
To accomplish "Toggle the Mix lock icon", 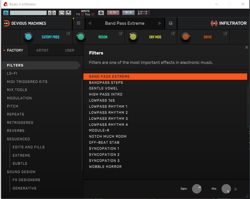I will click(236, 189).
